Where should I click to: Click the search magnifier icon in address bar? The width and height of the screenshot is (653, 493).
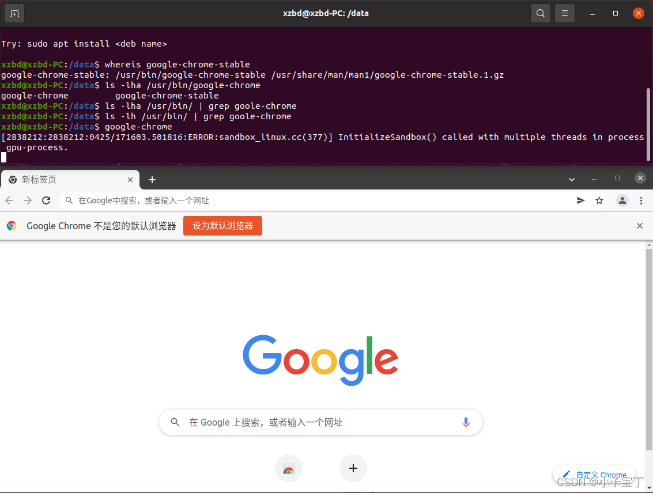coord(69,200)
